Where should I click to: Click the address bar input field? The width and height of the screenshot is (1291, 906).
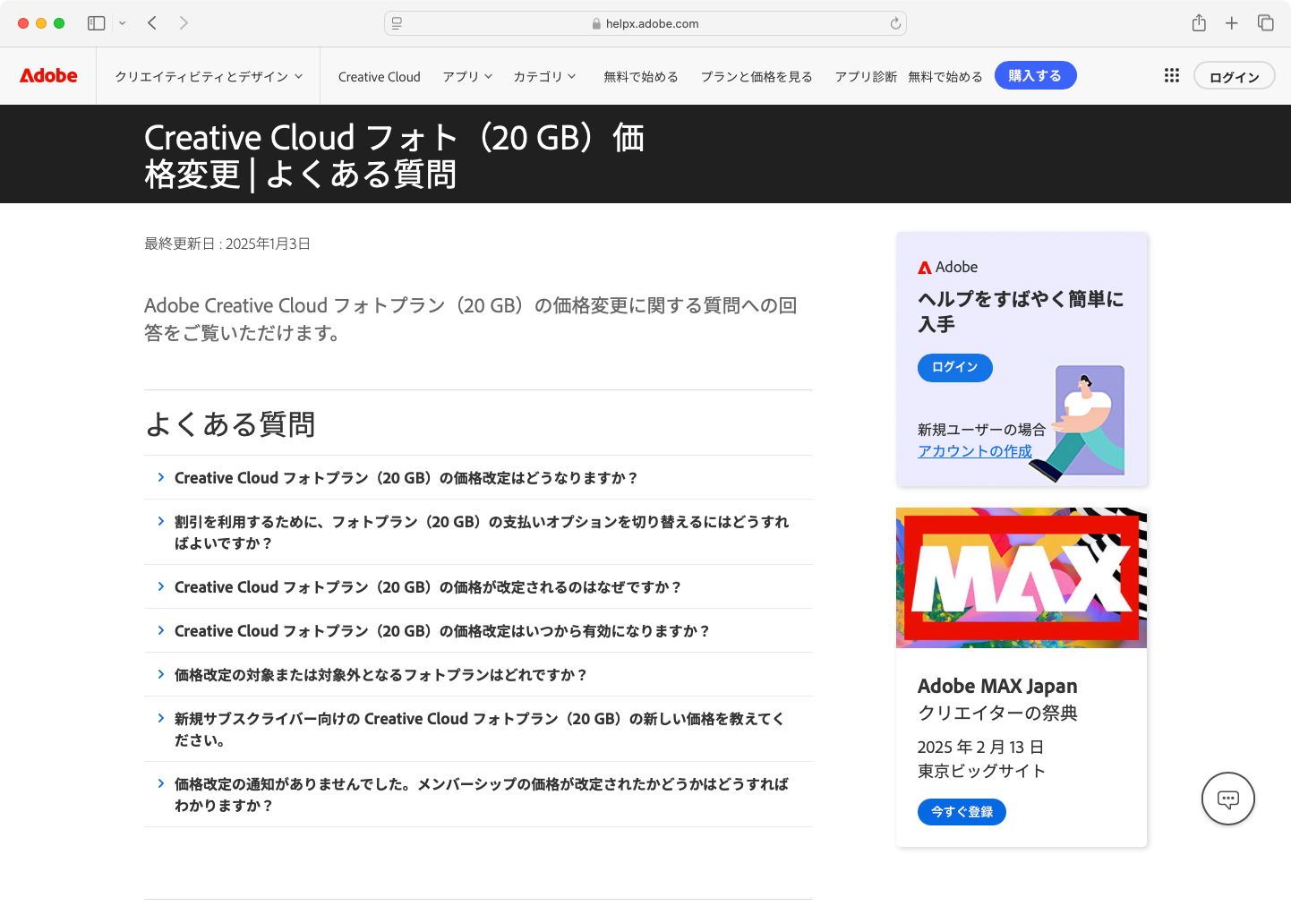tap(644, 22)
